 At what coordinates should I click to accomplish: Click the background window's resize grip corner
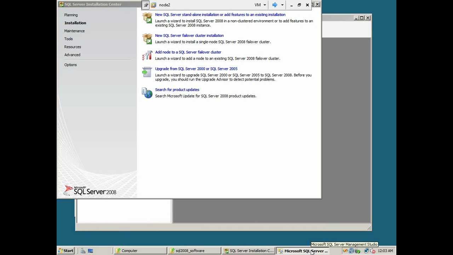click(369, 228)
